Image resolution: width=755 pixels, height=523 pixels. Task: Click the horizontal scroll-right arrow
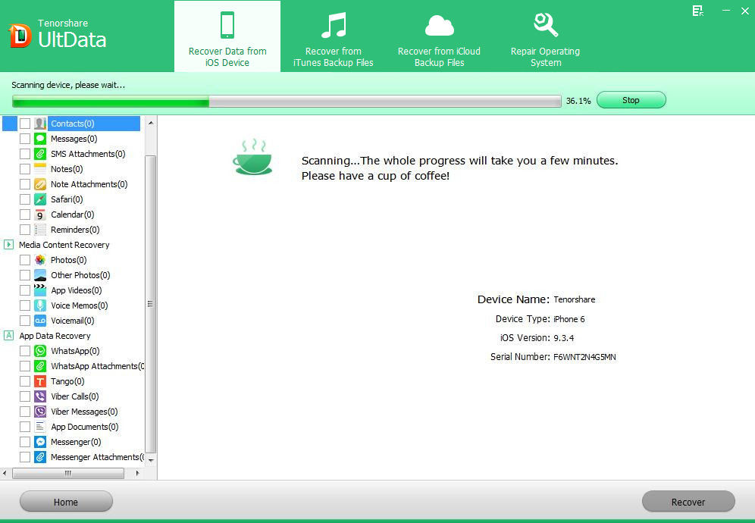tap(138, 474)
